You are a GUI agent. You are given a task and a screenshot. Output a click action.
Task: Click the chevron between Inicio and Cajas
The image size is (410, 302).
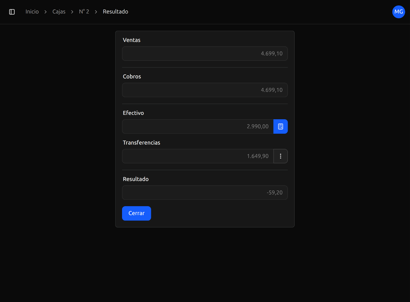(45, 12)
